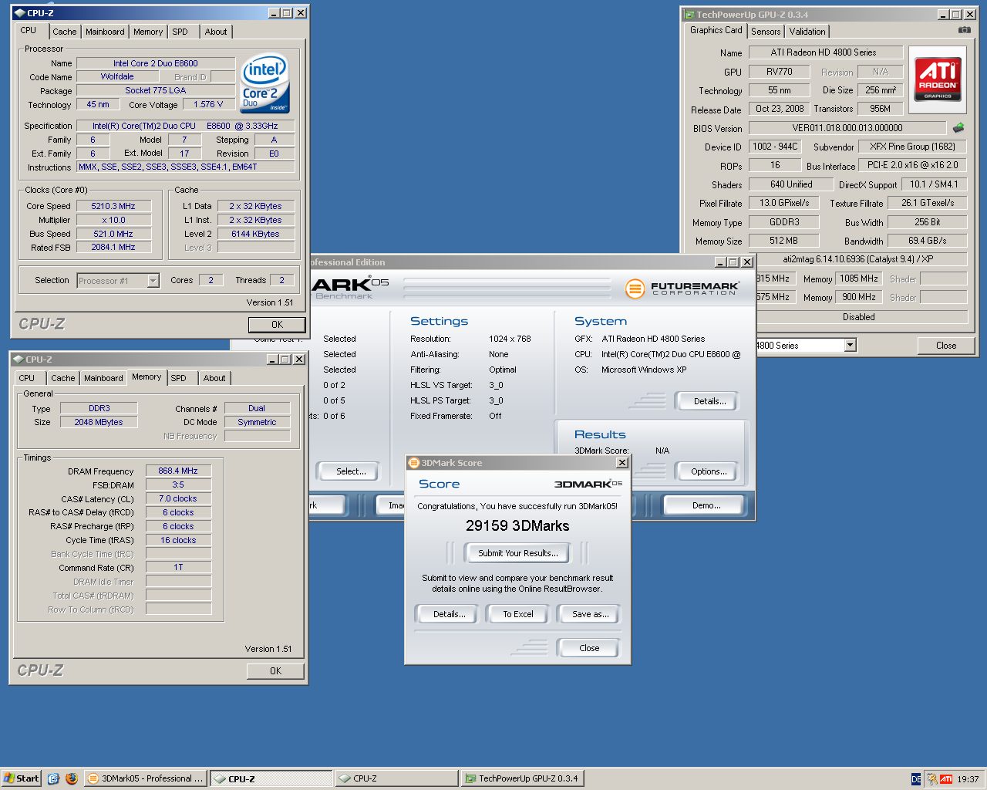Click the taskbar clock showing 19:37
Viewport: 987px width, 790px height.
click(968, 779)
